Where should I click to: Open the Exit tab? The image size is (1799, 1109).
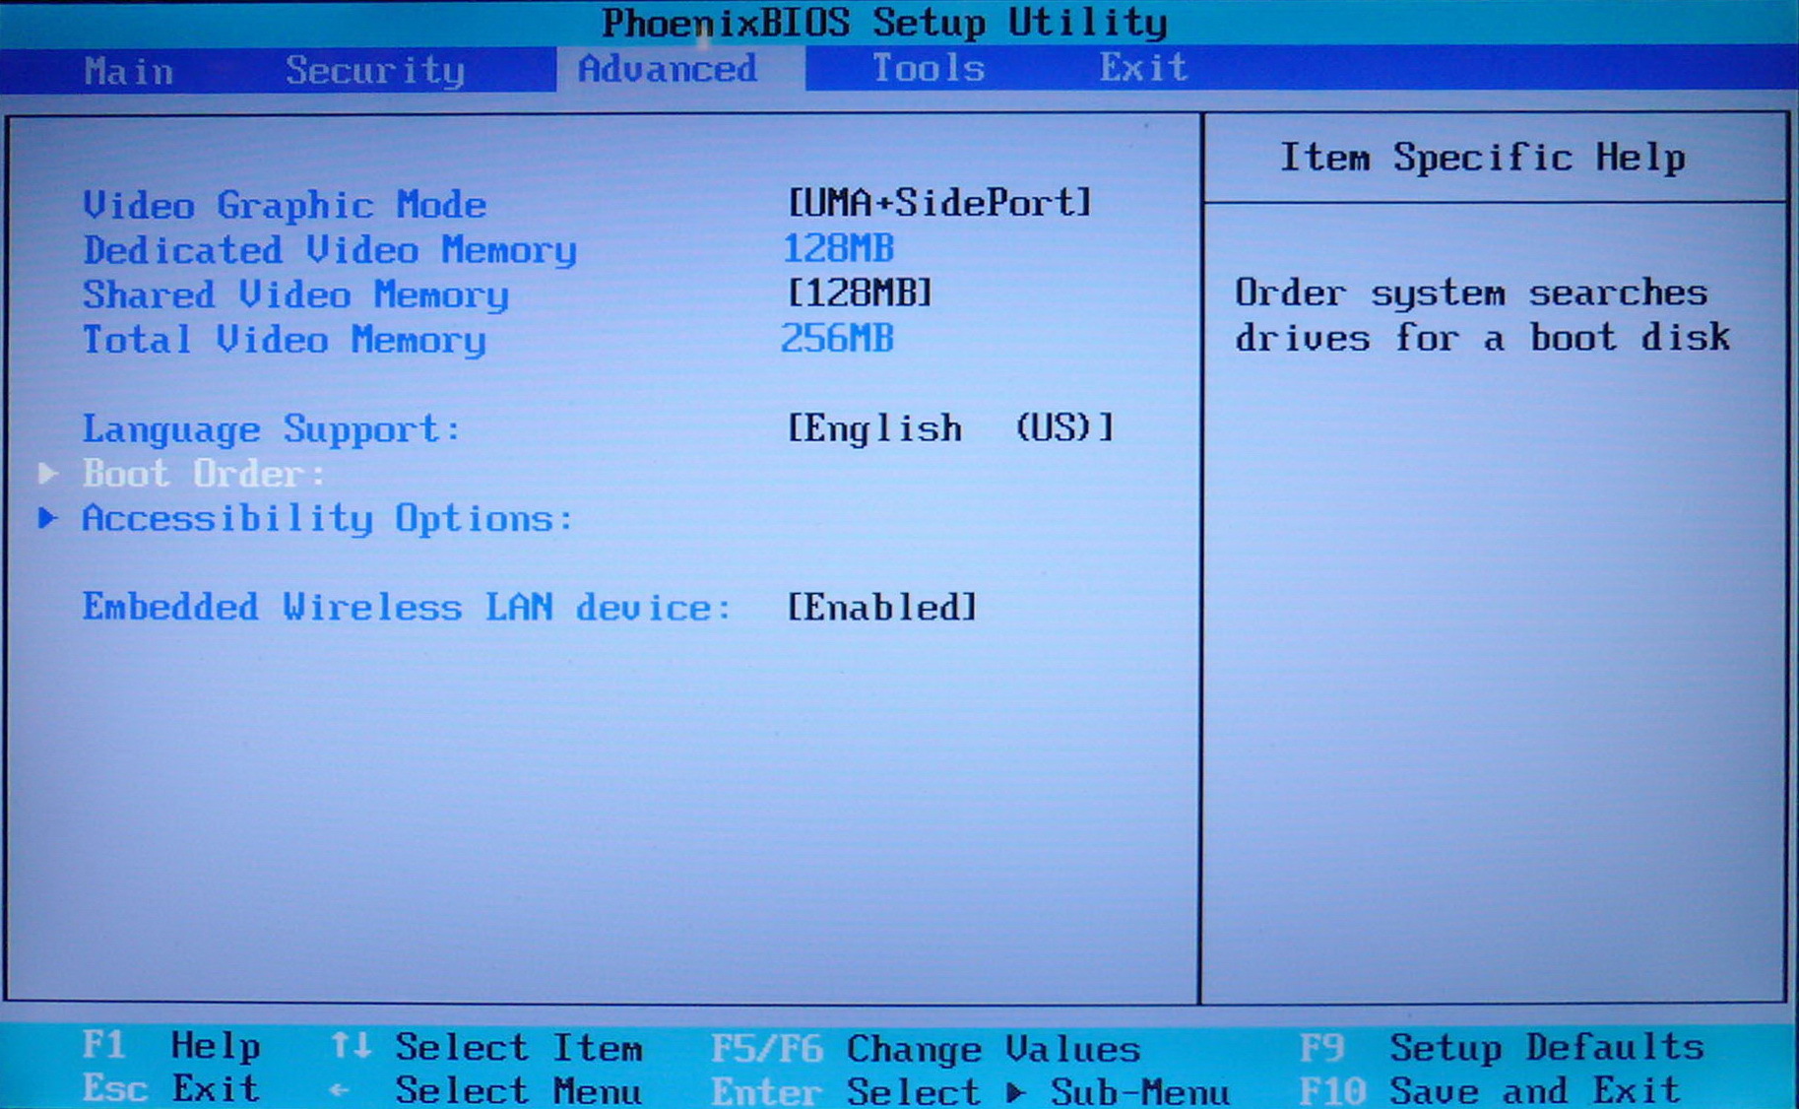(1143, 68)
